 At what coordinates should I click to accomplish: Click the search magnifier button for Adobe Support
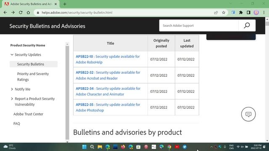247,26
